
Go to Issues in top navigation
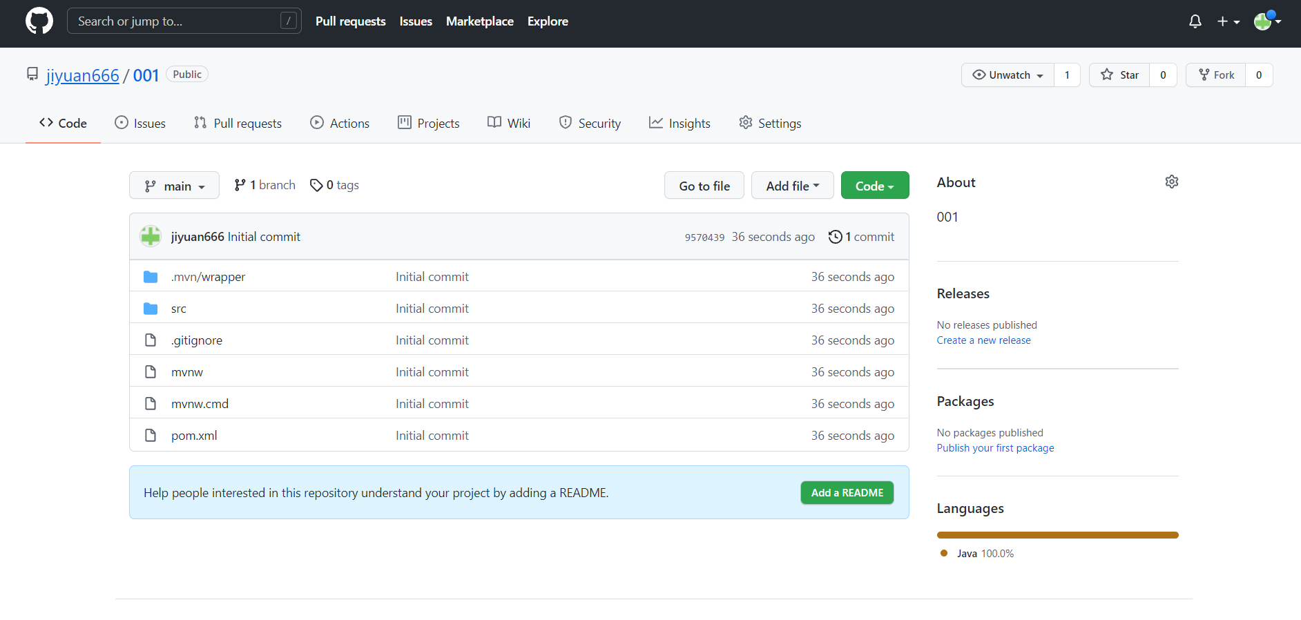(x=416, y=21)
